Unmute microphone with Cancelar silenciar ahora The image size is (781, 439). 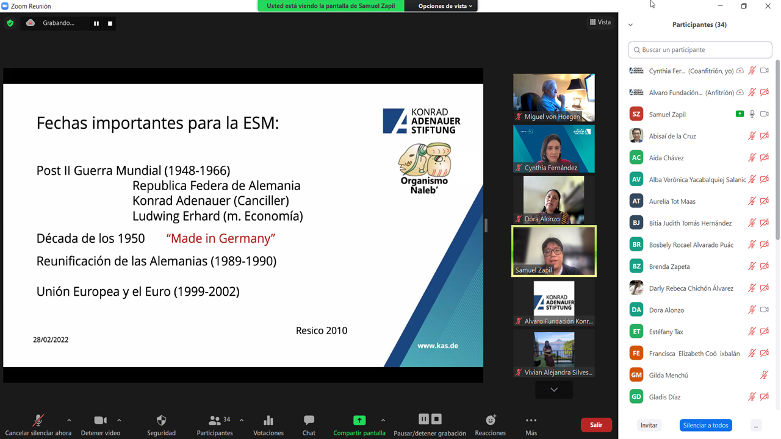click(x=38, y=421)
